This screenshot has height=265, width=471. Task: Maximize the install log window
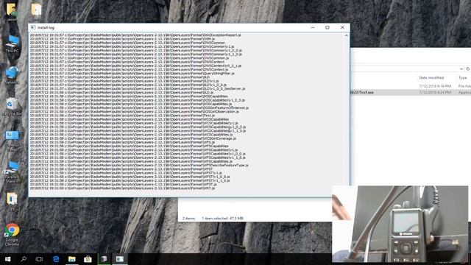click(327, 27)
